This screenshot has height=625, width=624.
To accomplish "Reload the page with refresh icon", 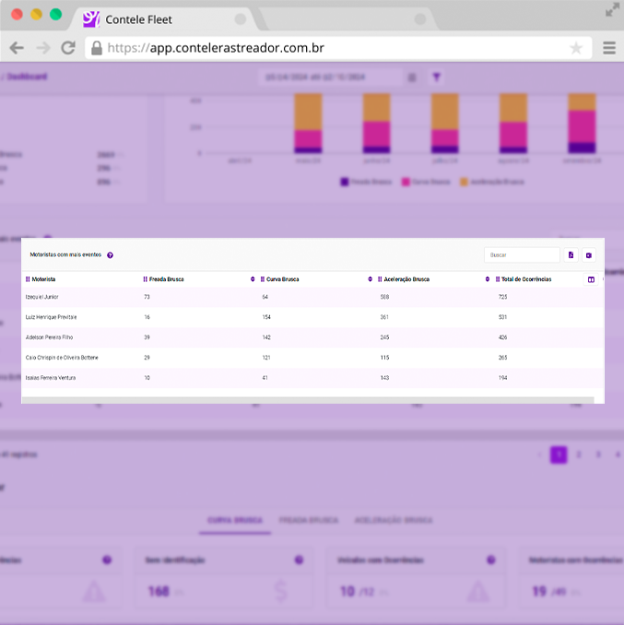I will (68, 48).
